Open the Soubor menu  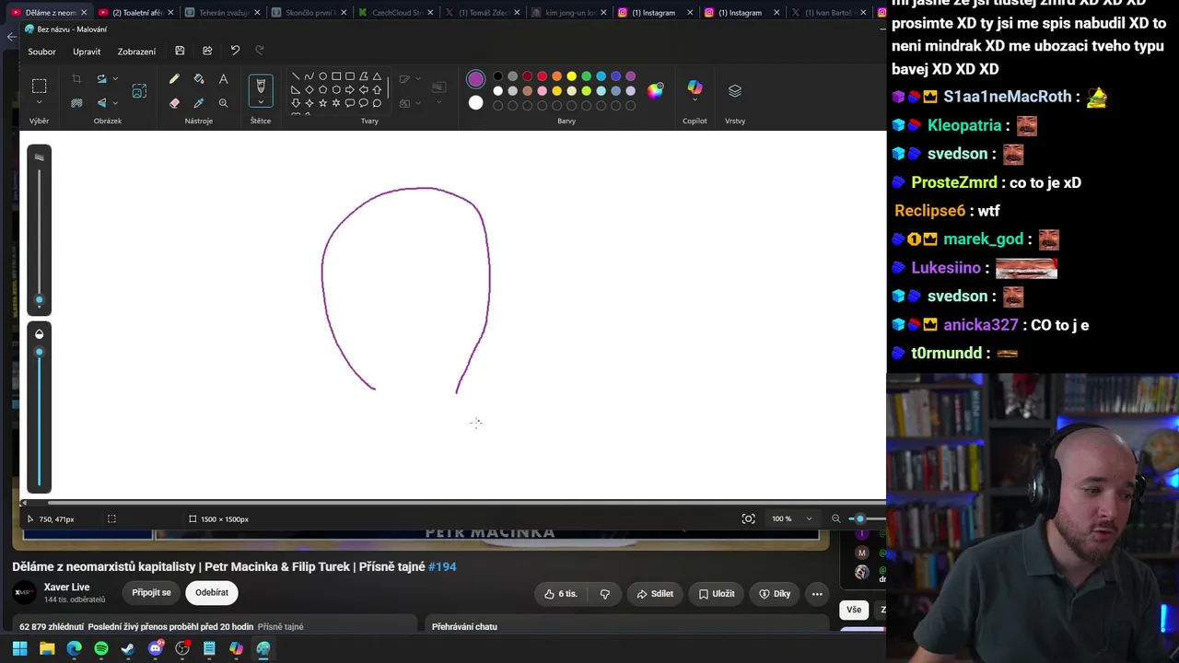41,52
